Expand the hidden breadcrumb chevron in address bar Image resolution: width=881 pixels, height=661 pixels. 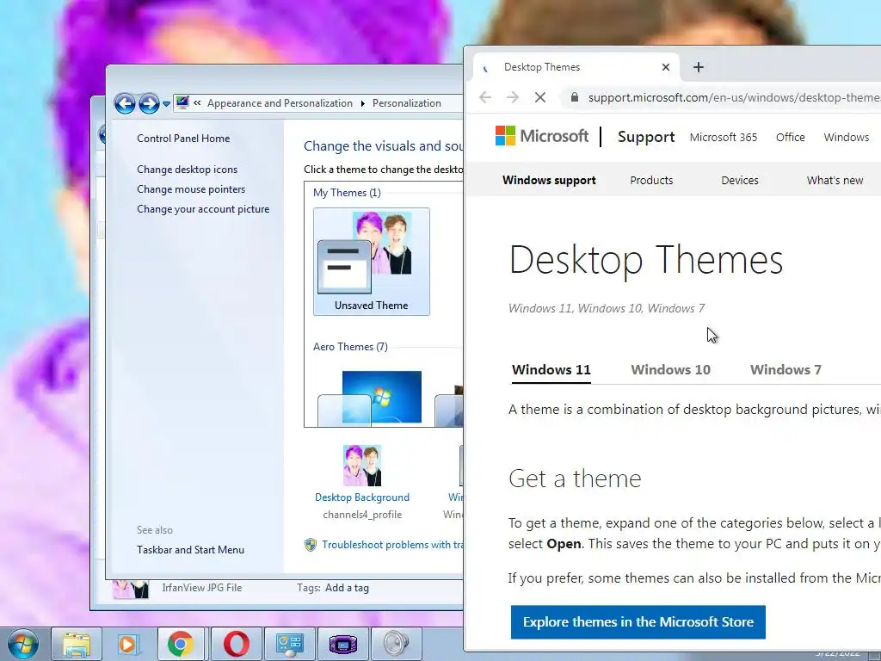[x=197, y=103]
